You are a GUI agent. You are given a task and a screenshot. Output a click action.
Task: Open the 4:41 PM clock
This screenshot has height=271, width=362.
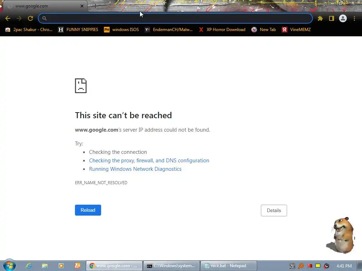coord(344,266)
